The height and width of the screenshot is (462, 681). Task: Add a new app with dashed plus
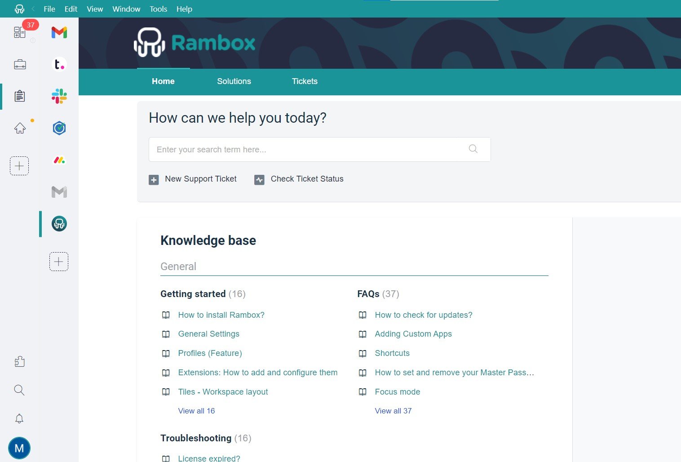point(59,262)
